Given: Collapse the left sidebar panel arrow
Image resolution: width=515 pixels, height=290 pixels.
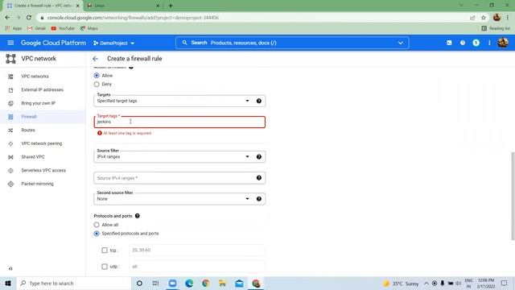Looking at the screenshot, I should pos(10,268).
